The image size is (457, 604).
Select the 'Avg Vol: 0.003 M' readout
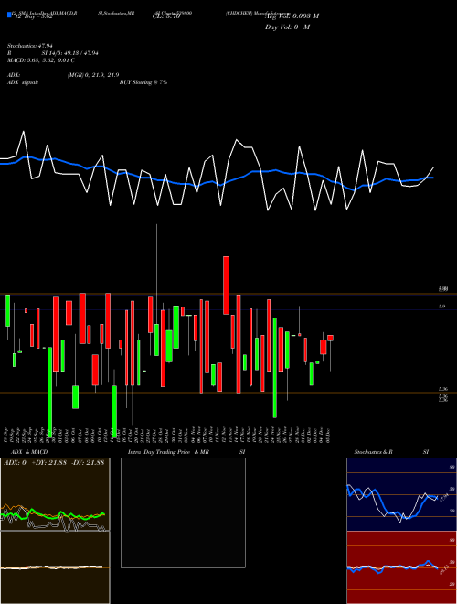pos(292,16)
